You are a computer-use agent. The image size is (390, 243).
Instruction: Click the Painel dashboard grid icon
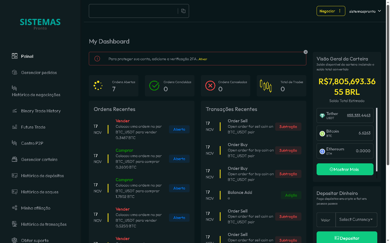pos(15,56)
